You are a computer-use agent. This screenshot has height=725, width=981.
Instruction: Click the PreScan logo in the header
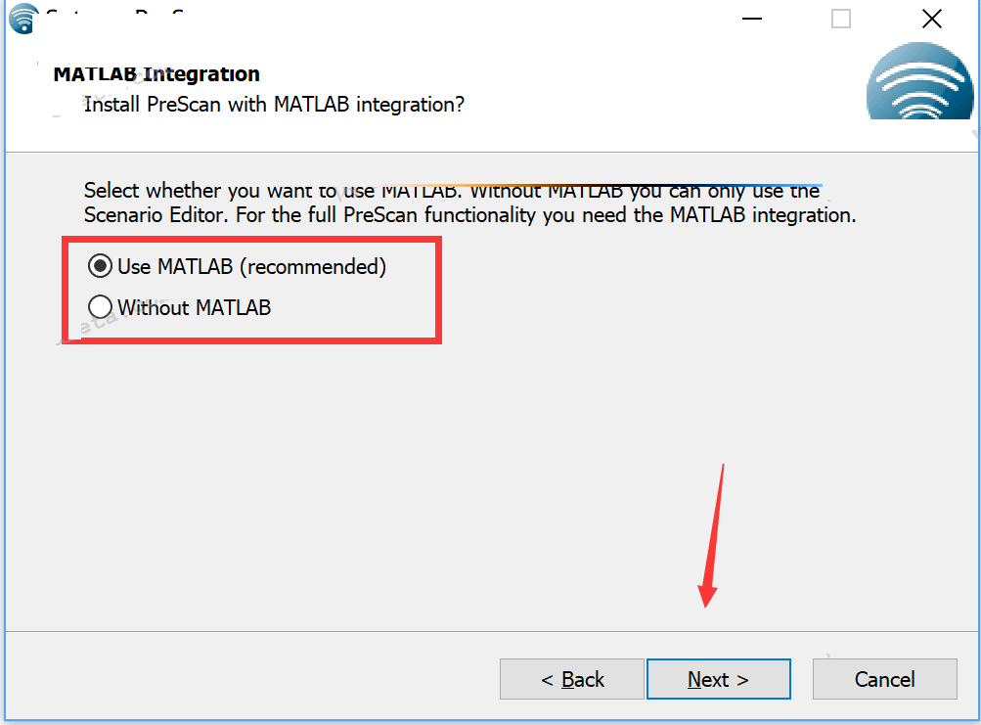click(x=919, y=86)
